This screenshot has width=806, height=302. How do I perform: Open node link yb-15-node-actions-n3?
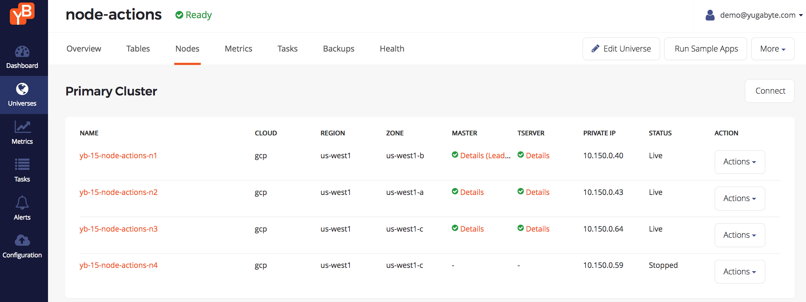coord(119,229)
